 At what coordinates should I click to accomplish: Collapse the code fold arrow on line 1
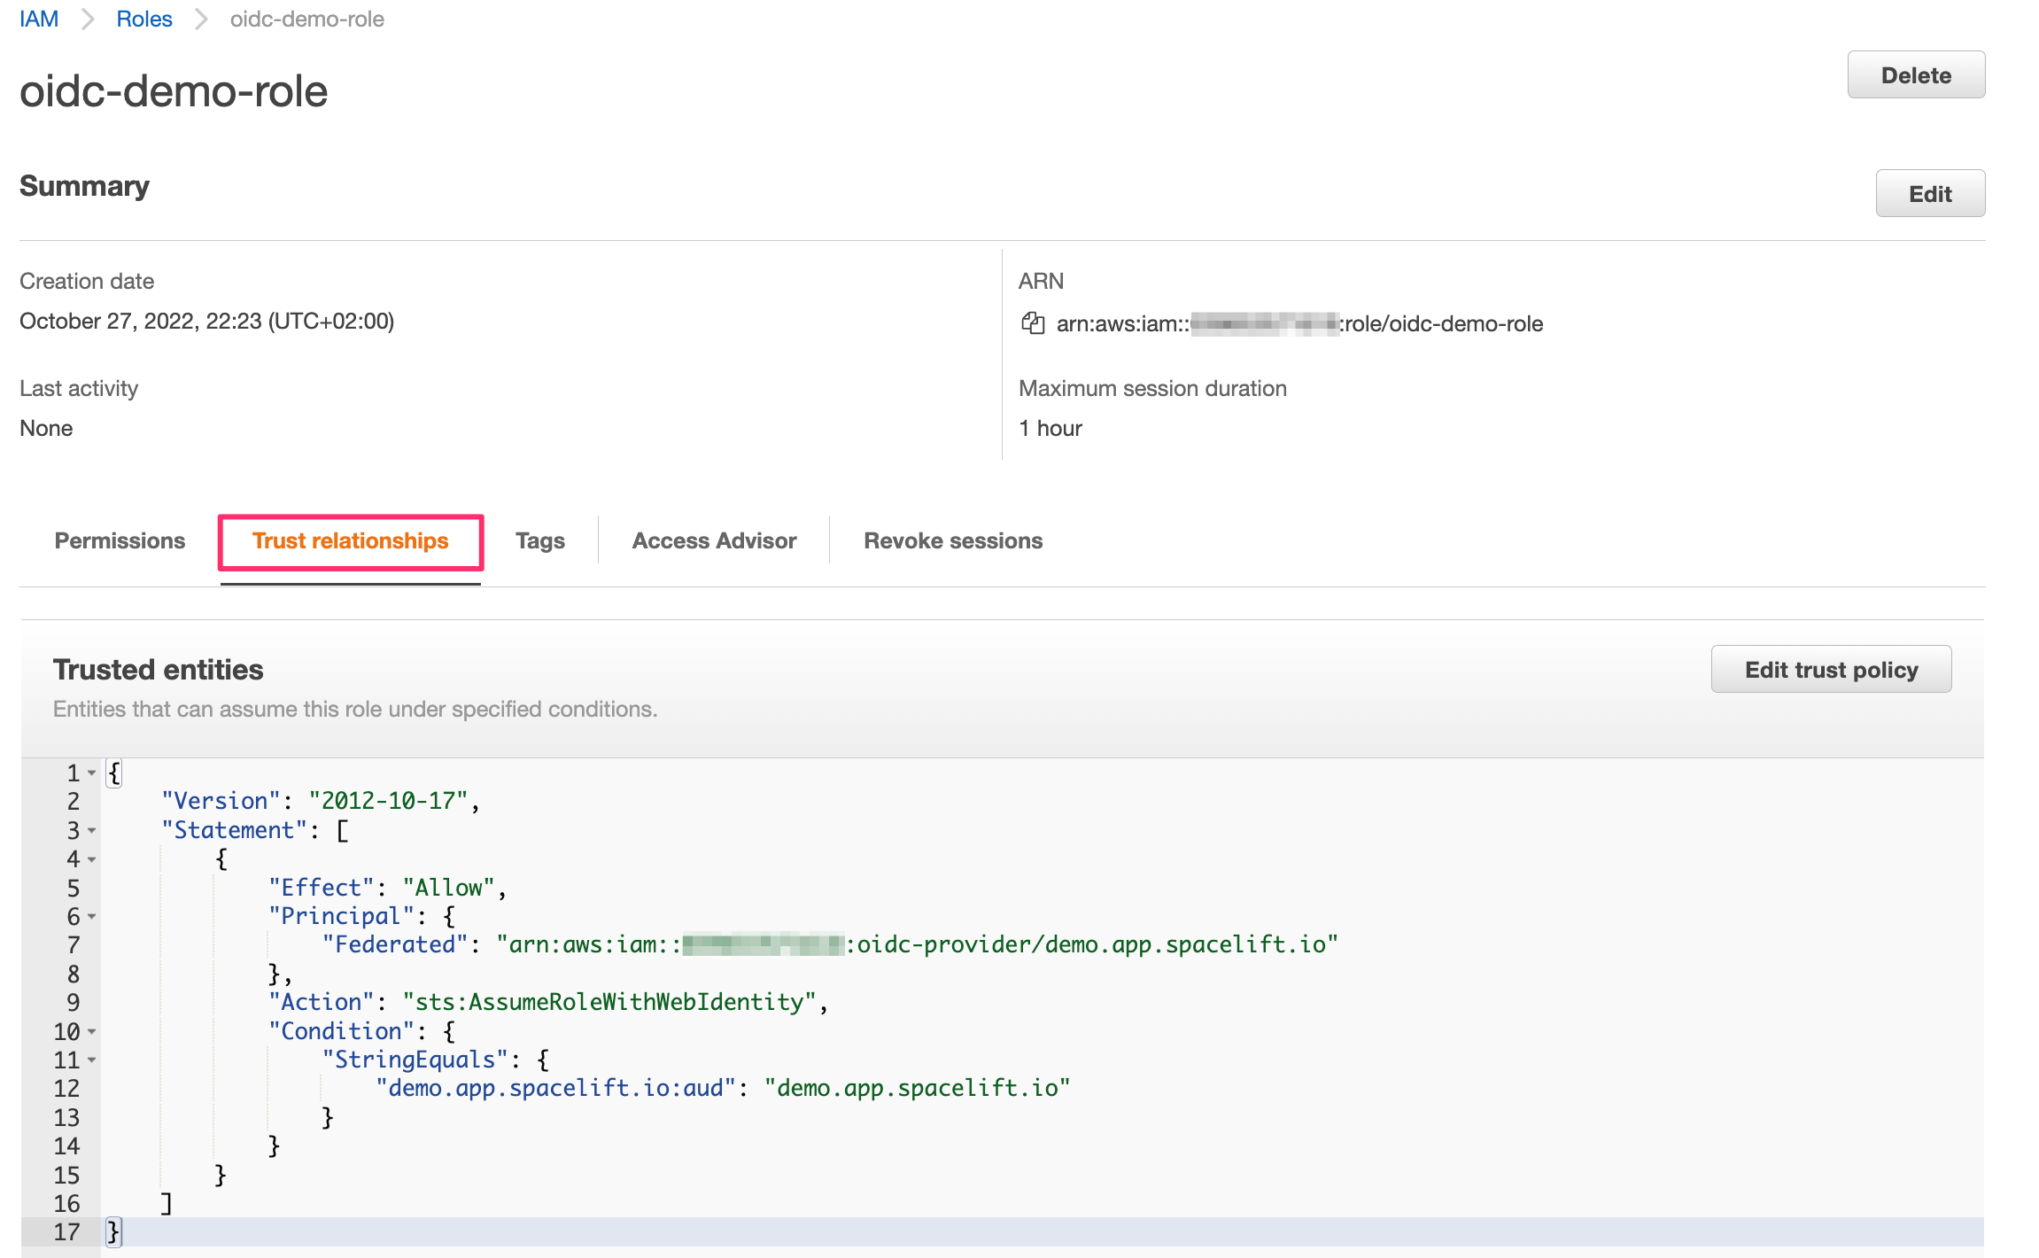click(x=92, y=773)
